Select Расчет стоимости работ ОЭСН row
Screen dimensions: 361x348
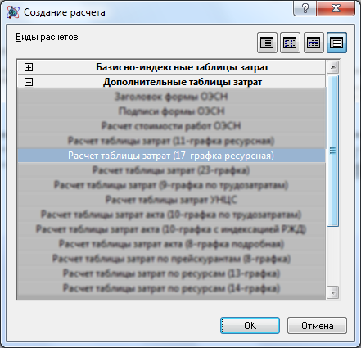click(x=171, y=126)
